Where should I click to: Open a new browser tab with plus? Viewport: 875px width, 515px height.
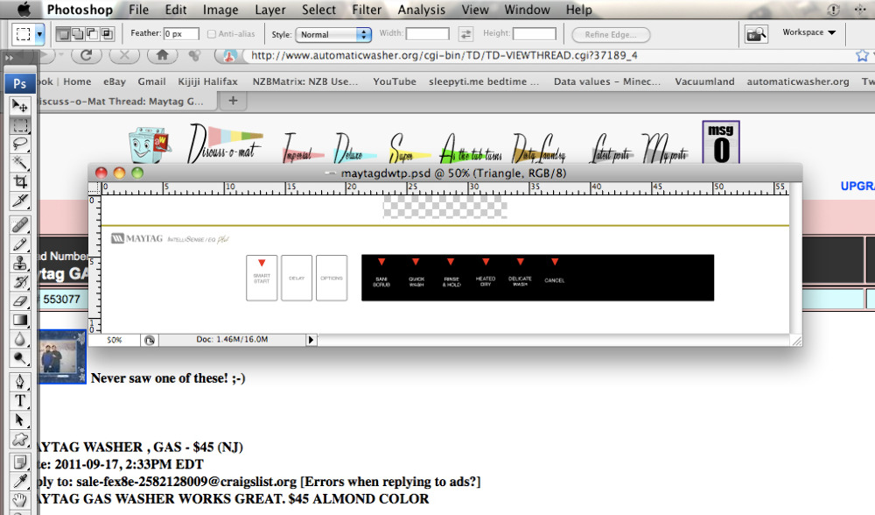tap(234, 101)
